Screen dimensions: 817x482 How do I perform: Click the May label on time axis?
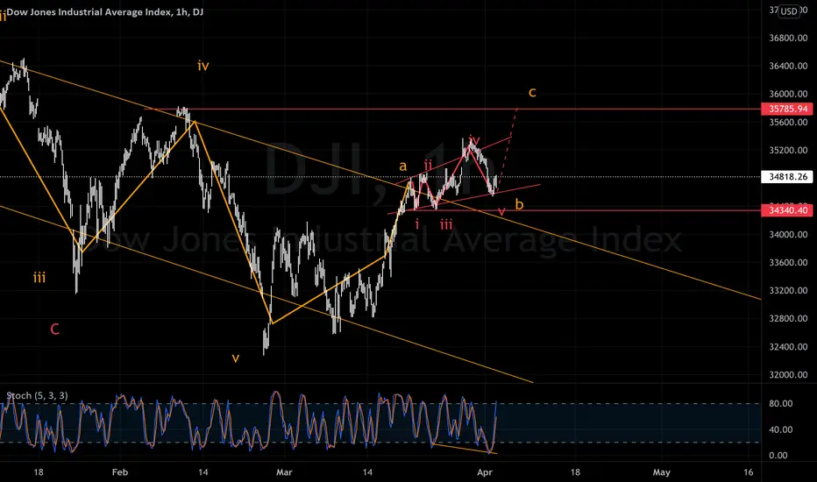click(661, 472)
